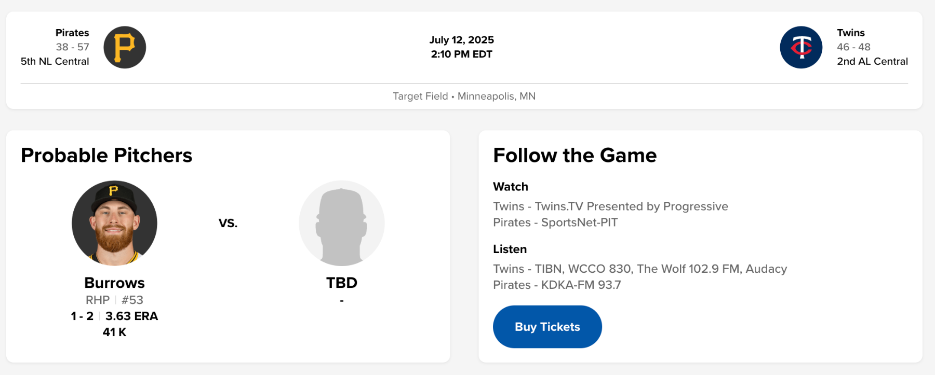Open Burrows pitcher headshot photo
Image resolution: width=935 pixels, height=375 pixels.
click(114, 223)
